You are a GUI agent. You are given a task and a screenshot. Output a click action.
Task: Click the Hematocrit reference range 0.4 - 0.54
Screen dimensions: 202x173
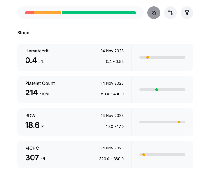pyautogui.click(x=115, y=62)
